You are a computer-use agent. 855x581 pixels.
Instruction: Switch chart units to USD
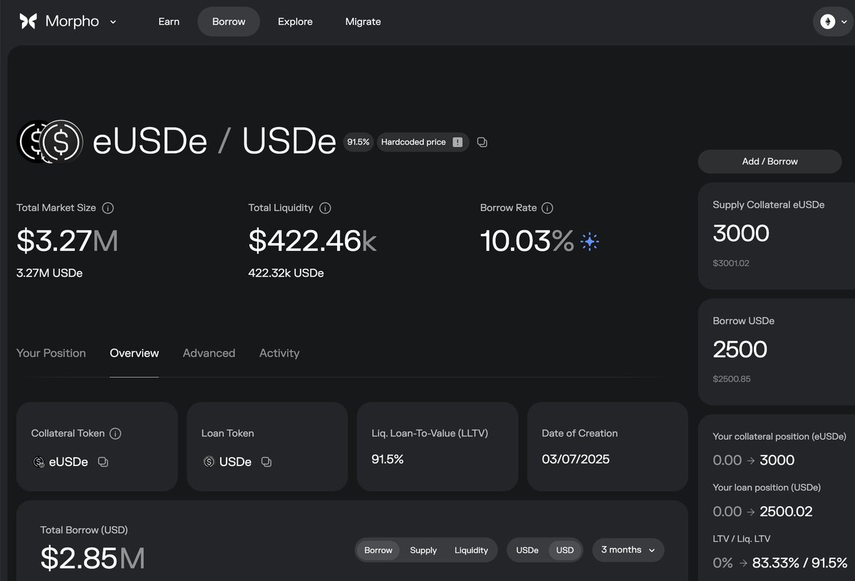tap(565, 550)
